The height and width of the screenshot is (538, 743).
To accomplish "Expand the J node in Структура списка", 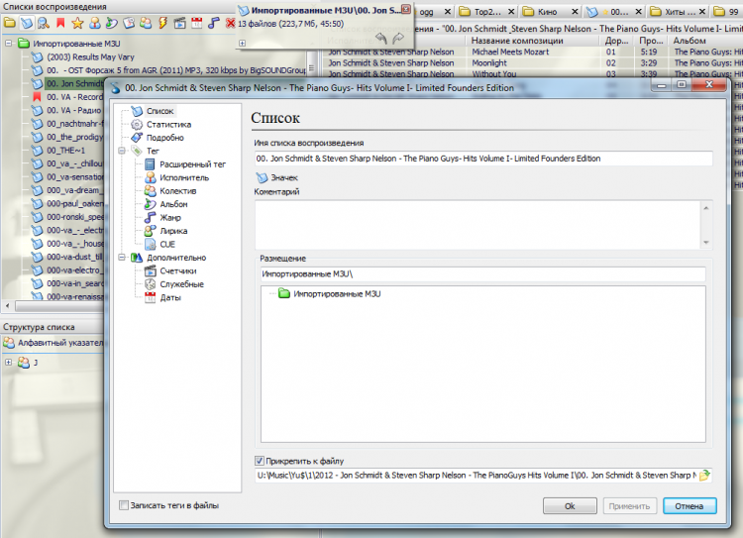I will [9, 363].
